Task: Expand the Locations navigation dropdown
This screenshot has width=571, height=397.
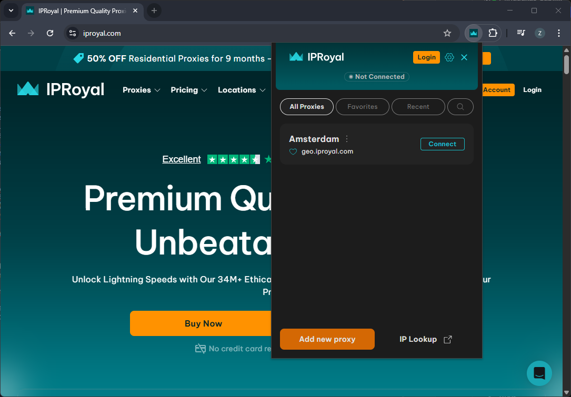Action: (241, 90)
